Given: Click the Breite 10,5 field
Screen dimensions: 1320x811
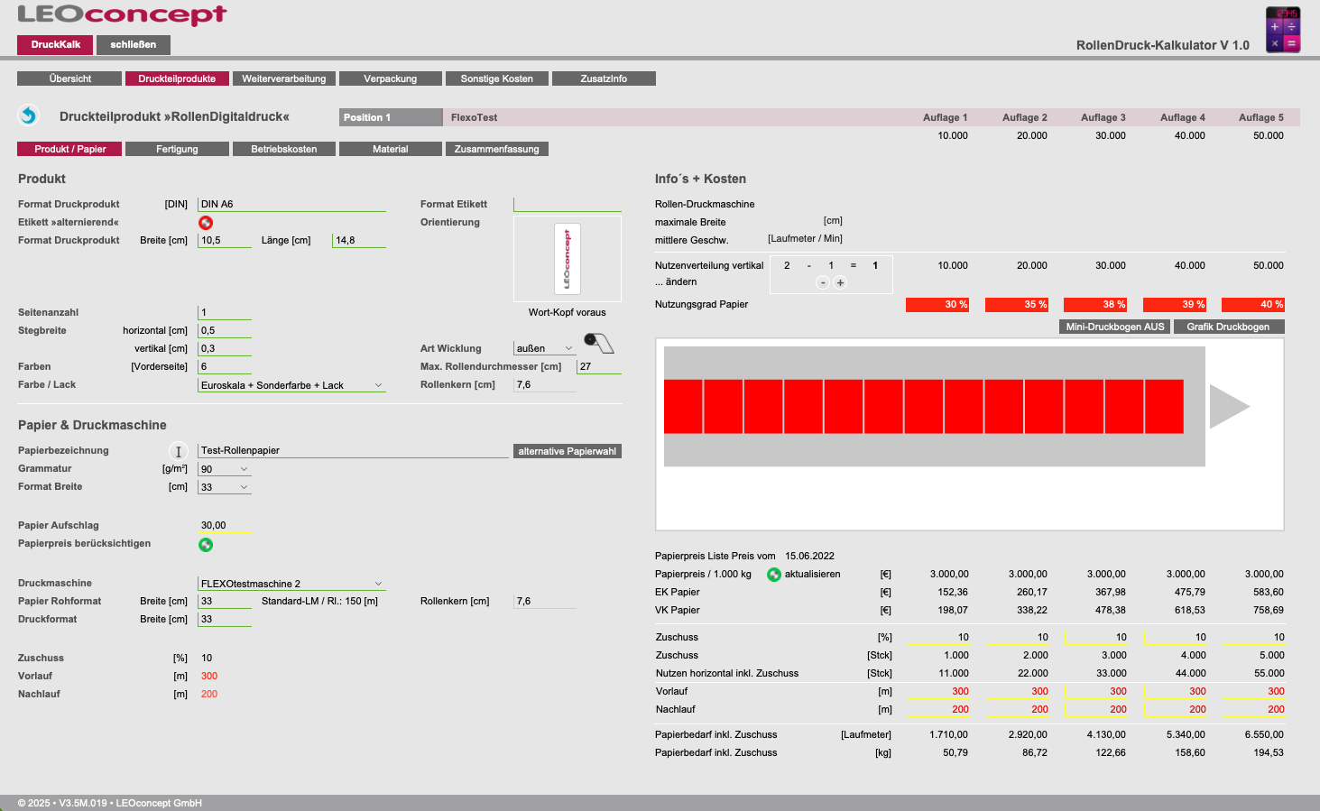Looking at the screenshot, I should (224, 240).
